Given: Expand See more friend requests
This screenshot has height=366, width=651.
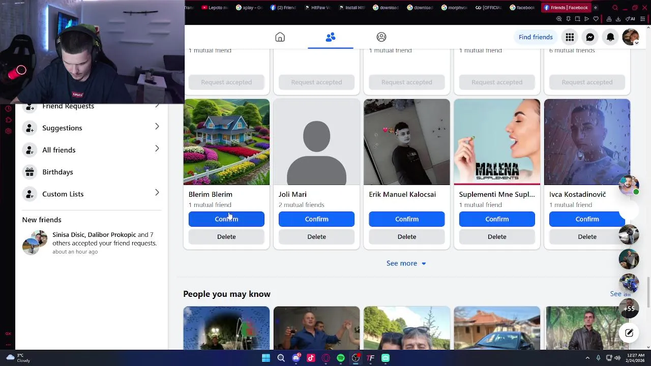Looking at the screenshot, I should click(x=406, y=263).
